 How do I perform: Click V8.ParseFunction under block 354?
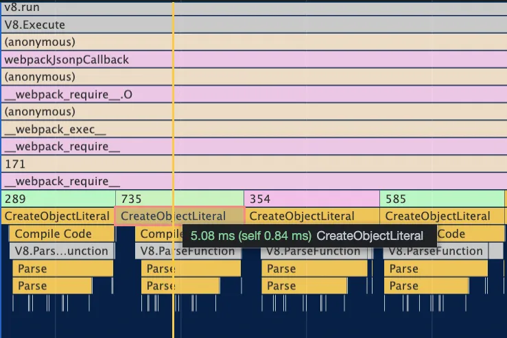(314, 252)
